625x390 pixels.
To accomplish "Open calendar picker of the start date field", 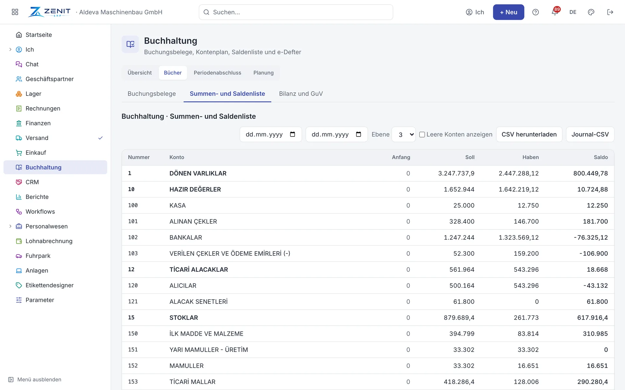I will (292, 134).
